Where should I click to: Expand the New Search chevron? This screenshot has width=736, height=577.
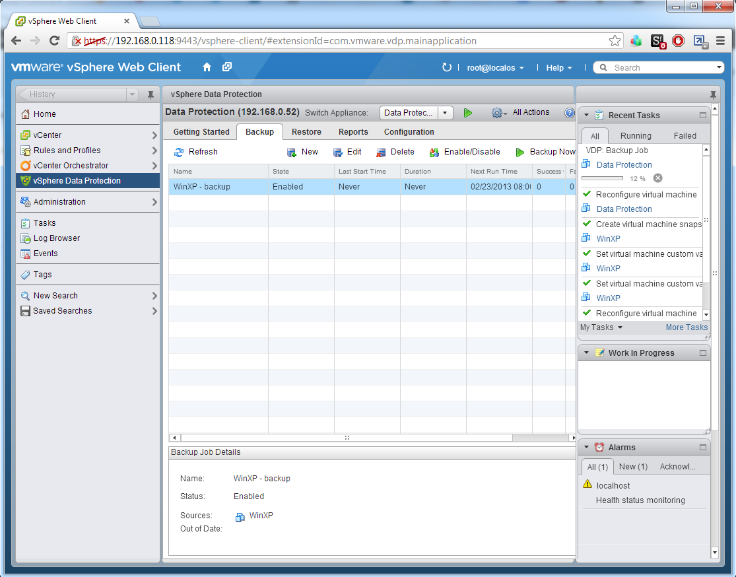point(154,296)
